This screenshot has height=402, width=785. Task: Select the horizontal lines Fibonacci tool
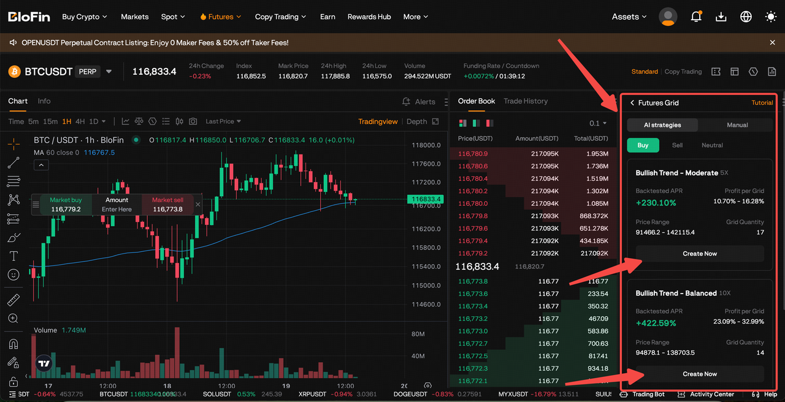click(13, 181)
